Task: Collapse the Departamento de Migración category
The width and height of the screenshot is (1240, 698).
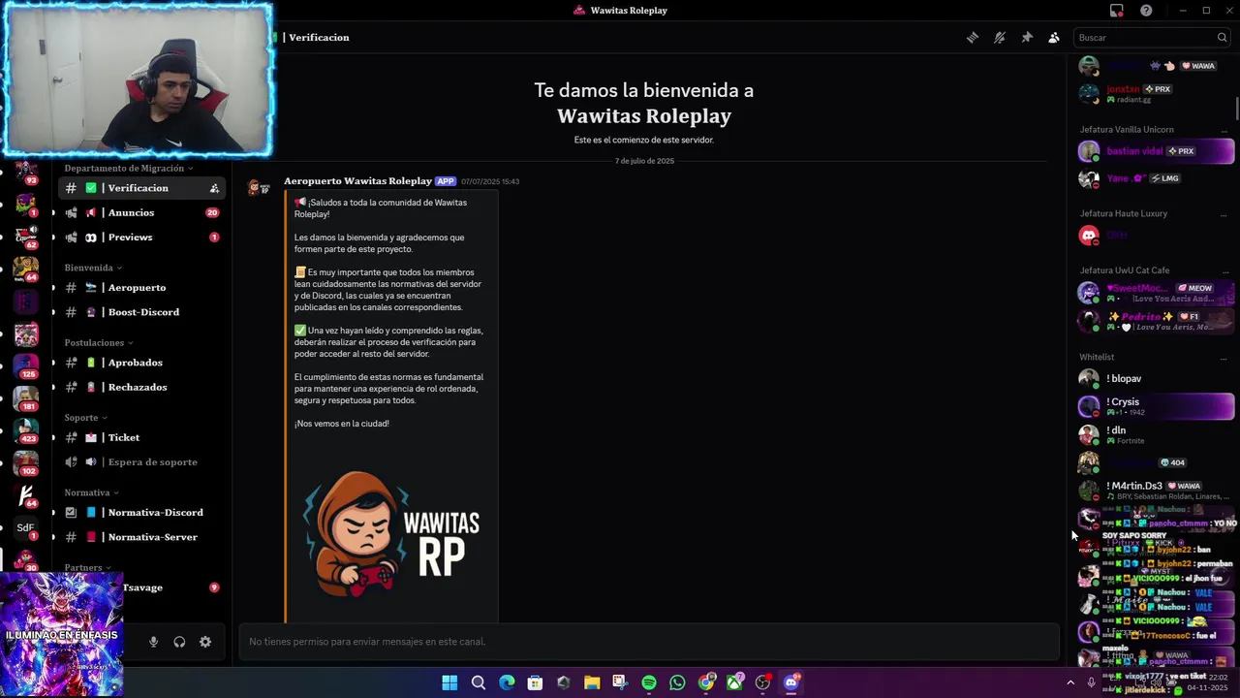Action: tap(129, 169)
